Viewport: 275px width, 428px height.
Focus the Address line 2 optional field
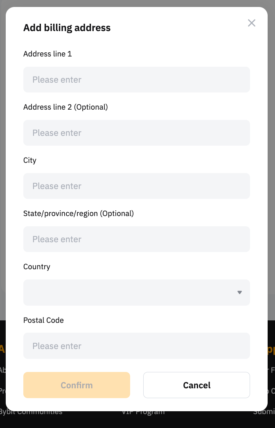point(136,133)
